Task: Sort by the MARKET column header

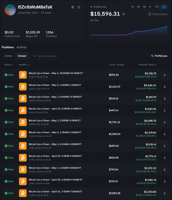Action: [x=24, y=65]
